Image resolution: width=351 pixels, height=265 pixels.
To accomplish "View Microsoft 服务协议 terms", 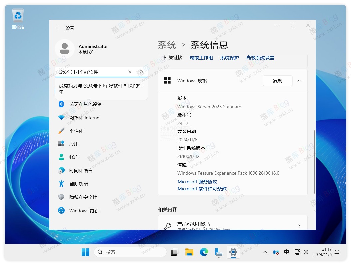I will [x=196, y=182].
